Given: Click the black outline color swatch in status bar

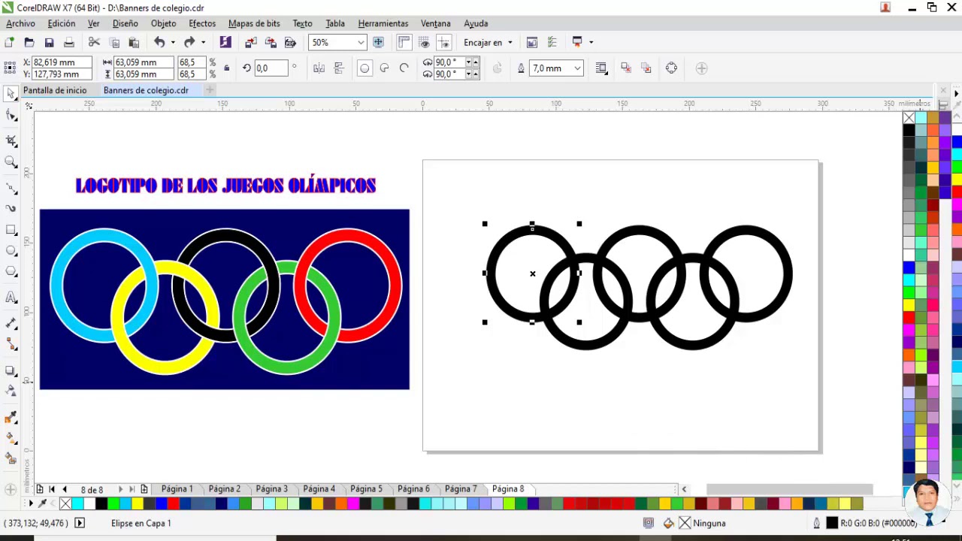Looking at the screenshot, I should [x=832, y=523].
